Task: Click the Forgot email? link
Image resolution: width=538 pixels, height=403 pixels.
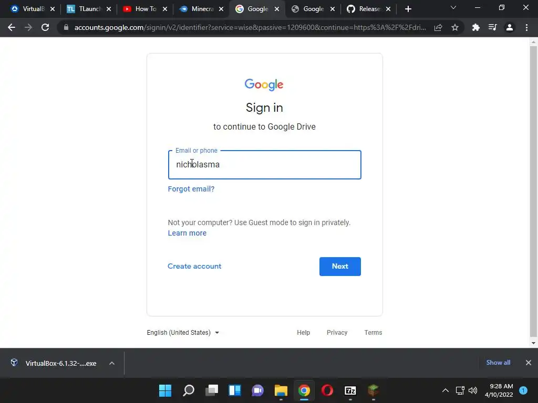Action: tap(191, 189)
